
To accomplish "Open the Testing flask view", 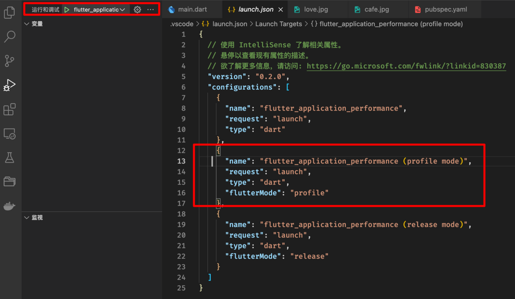I will point(9,157).
